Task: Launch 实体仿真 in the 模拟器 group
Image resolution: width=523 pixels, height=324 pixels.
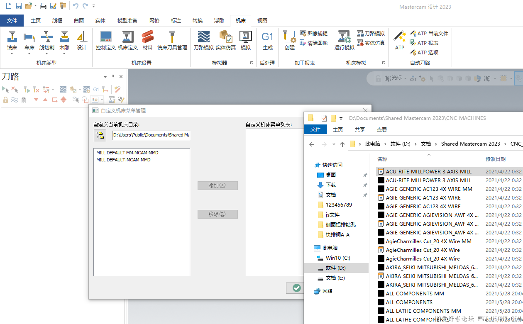Action: (x=226, y=40)
